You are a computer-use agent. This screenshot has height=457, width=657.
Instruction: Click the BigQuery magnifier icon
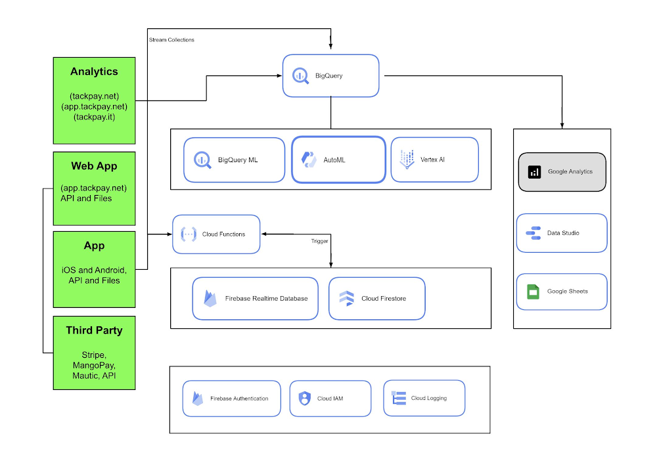click(300, 76)
